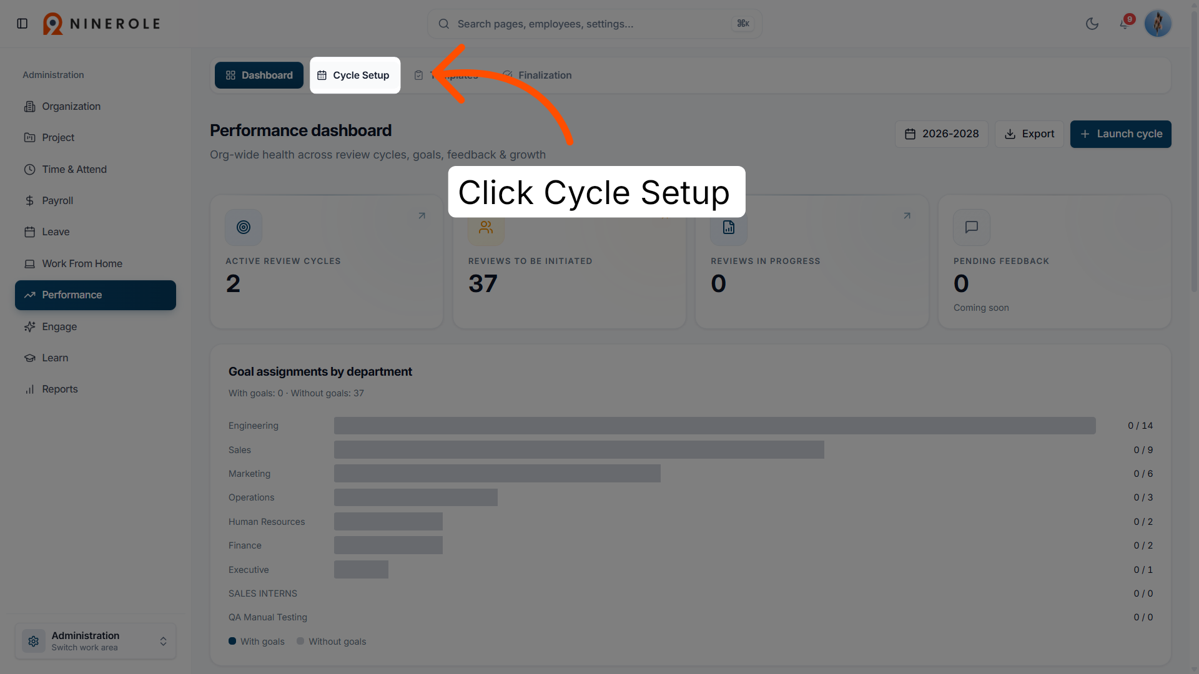This screenshot has width=1199, height=674.
Task: Switch to the Cycle Setup tab
Action: [x=355, y=75]
